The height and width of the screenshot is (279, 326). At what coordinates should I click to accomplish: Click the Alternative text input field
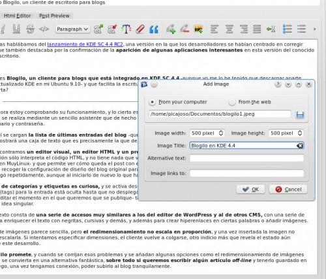click(x=246, y=158)
